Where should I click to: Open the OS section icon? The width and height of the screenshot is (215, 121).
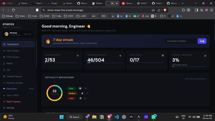click(4, 70)
